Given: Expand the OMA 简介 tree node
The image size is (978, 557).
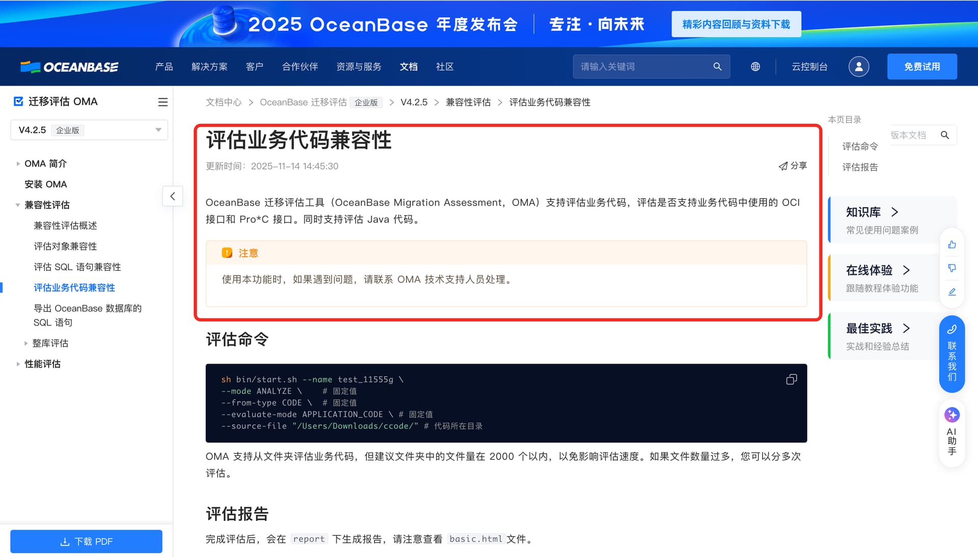Looking at the screenshot, I should [x=18, y=164].
